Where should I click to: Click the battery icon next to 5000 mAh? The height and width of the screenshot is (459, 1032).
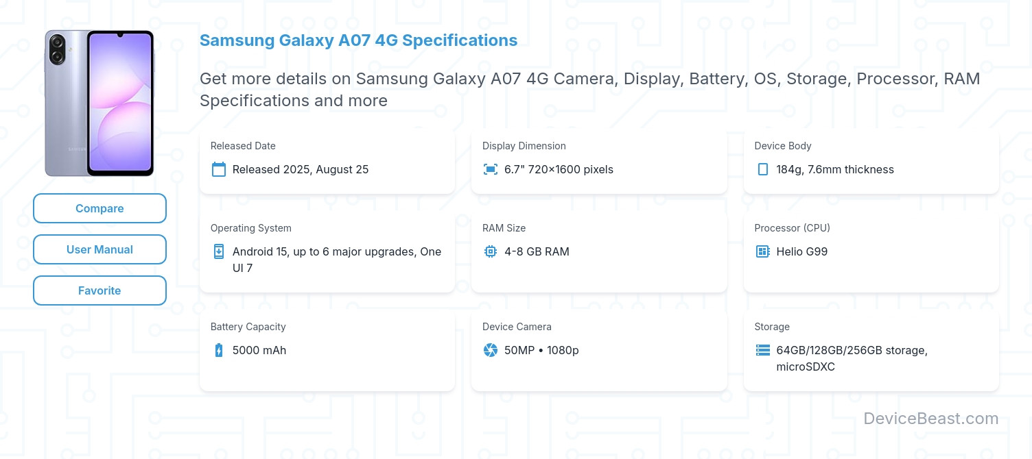pos(219,350)
